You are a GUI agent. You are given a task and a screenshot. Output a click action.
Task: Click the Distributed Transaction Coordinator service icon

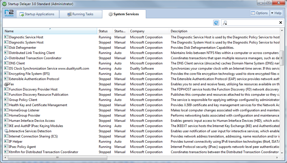[x=6, y=58]
